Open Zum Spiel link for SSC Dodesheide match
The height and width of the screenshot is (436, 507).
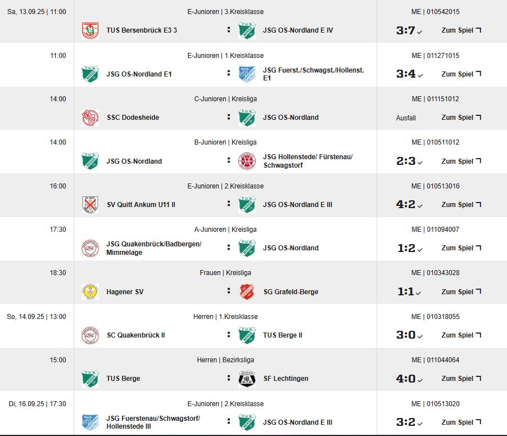(x=461, y=118)
